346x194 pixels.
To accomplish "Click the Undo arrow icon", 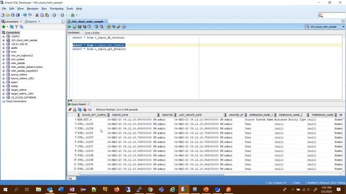I will pyautogui.click(x=25, y=15).
